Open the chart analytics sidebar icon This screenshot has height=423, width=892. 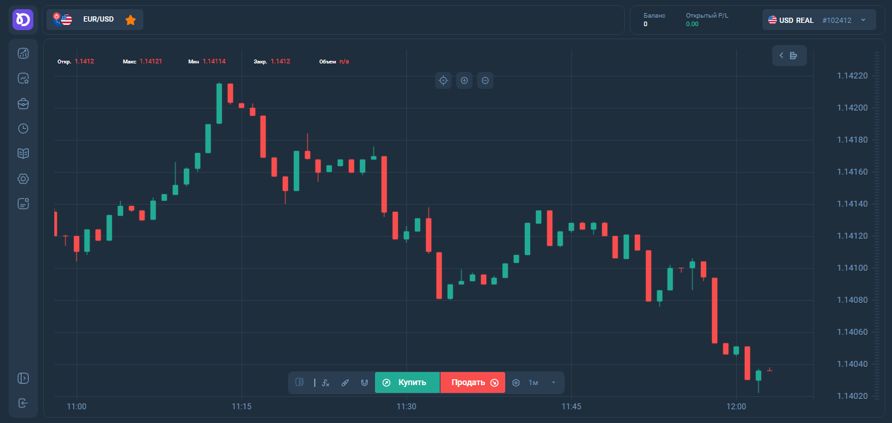23,54
